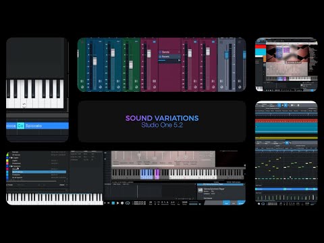This screenshot has height=243, width=324.
Task: Select the highlighted row in sound variations list
Action: (39, 172)
